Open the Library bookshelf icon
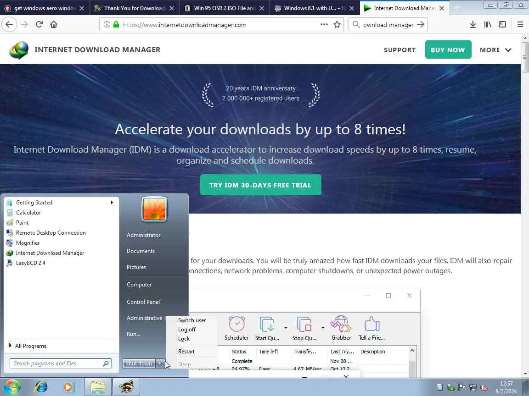This screenshot has width=529, height=396. click(x=488, y=24)
